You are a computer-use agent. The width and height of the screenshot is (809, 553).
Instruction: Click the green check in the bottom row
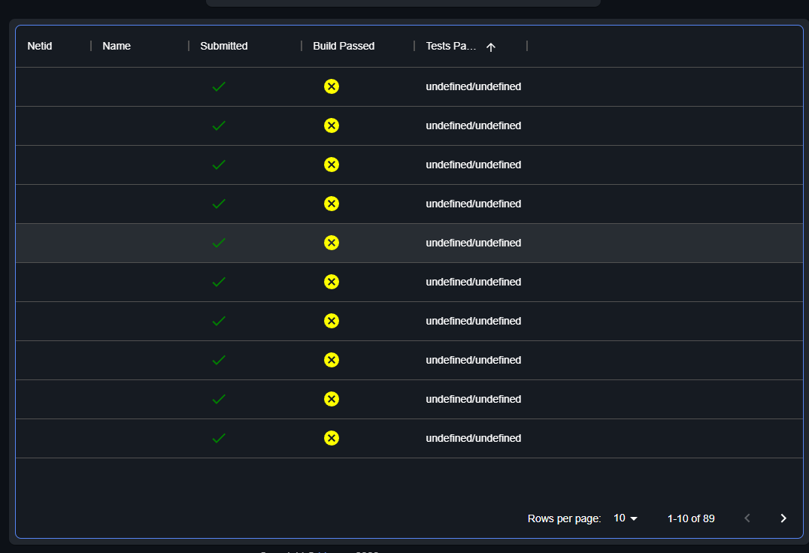pos(218,438)
